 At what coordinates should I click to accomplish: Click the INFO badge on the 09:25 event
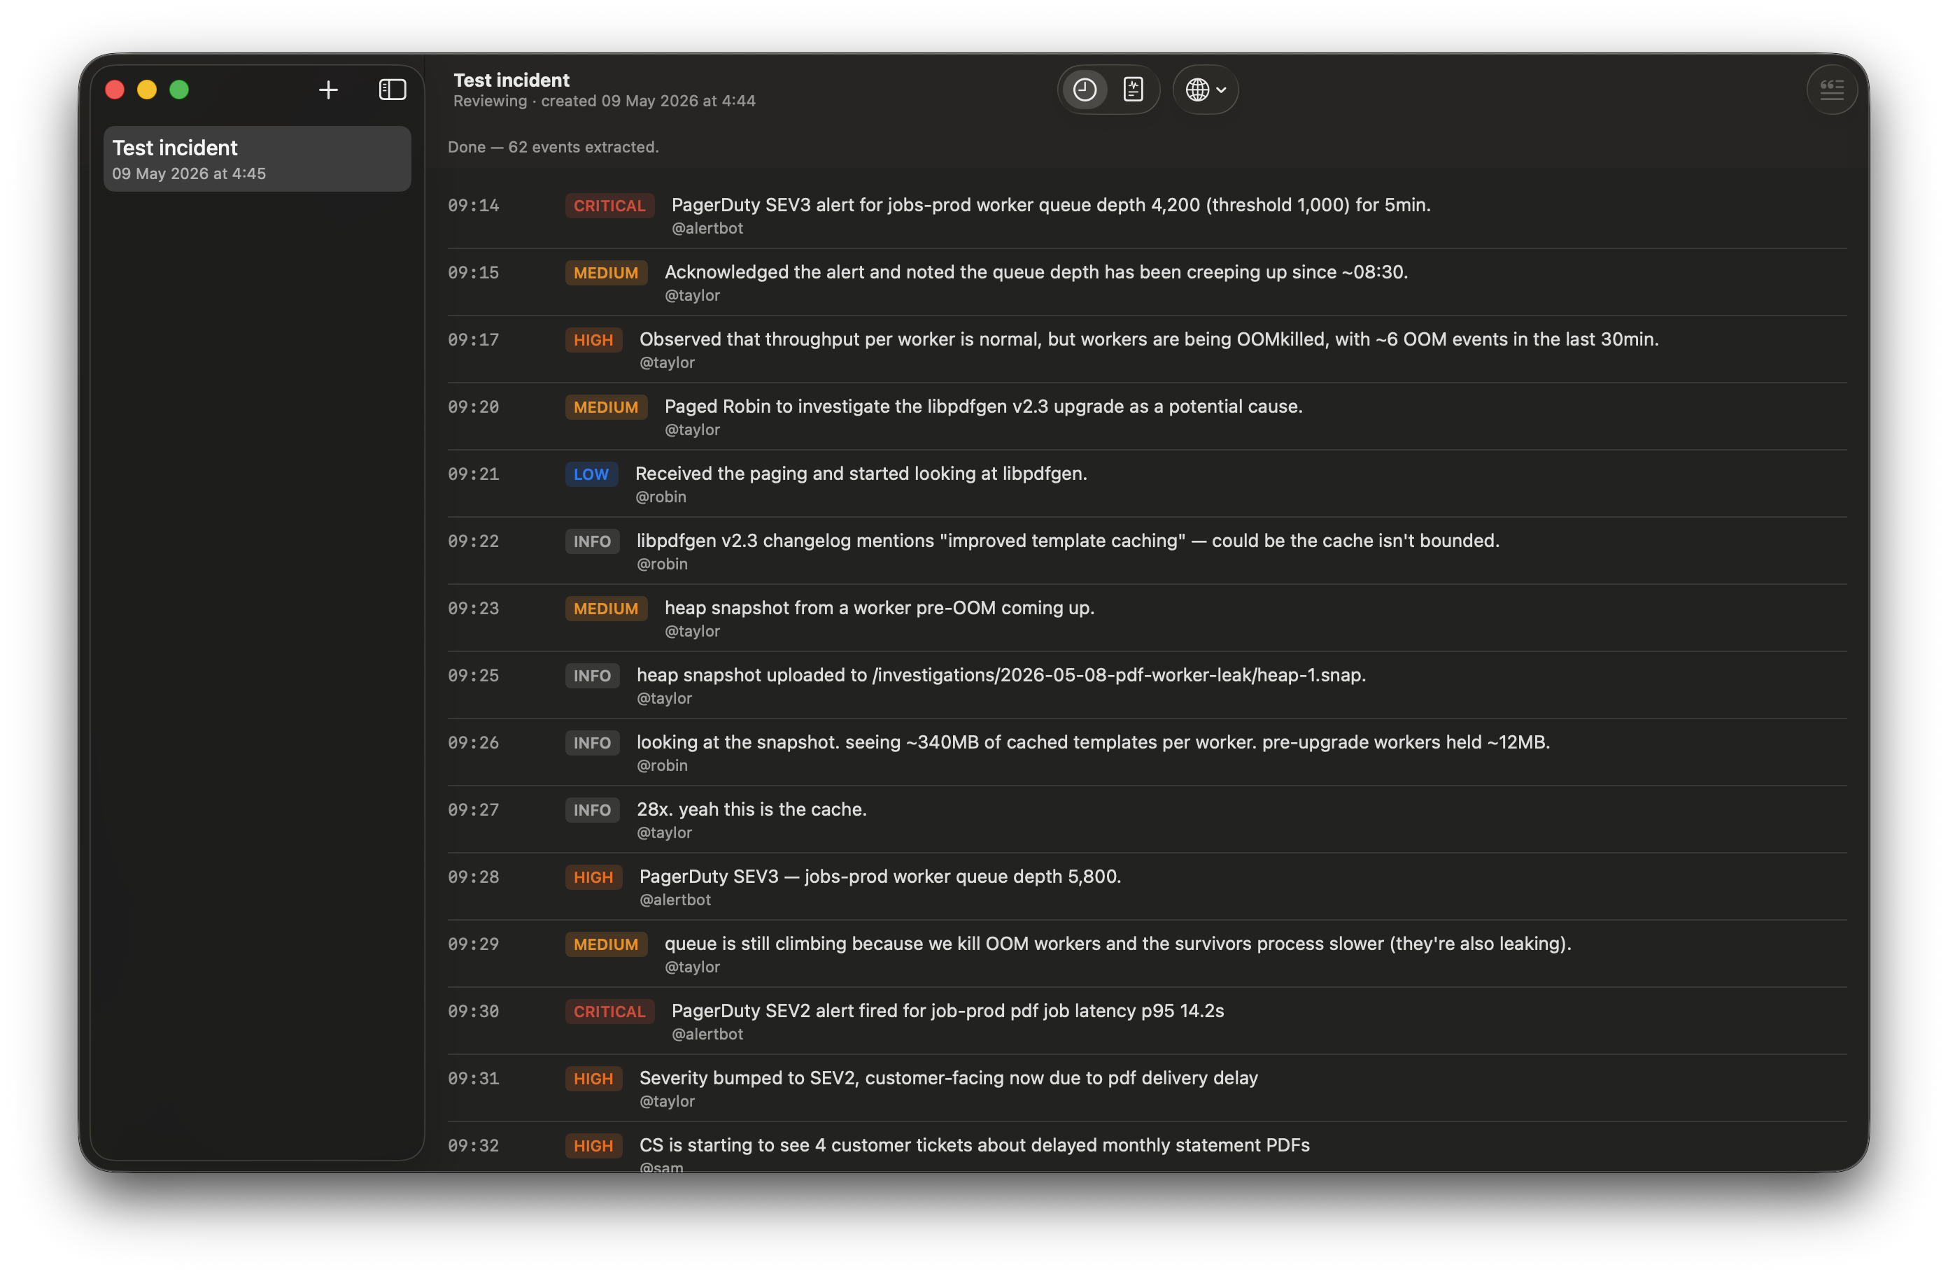point(592,675)
